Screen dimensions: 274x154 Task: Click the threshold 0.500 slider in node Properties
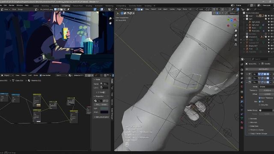pyautogui.click(x=101, y=104)
